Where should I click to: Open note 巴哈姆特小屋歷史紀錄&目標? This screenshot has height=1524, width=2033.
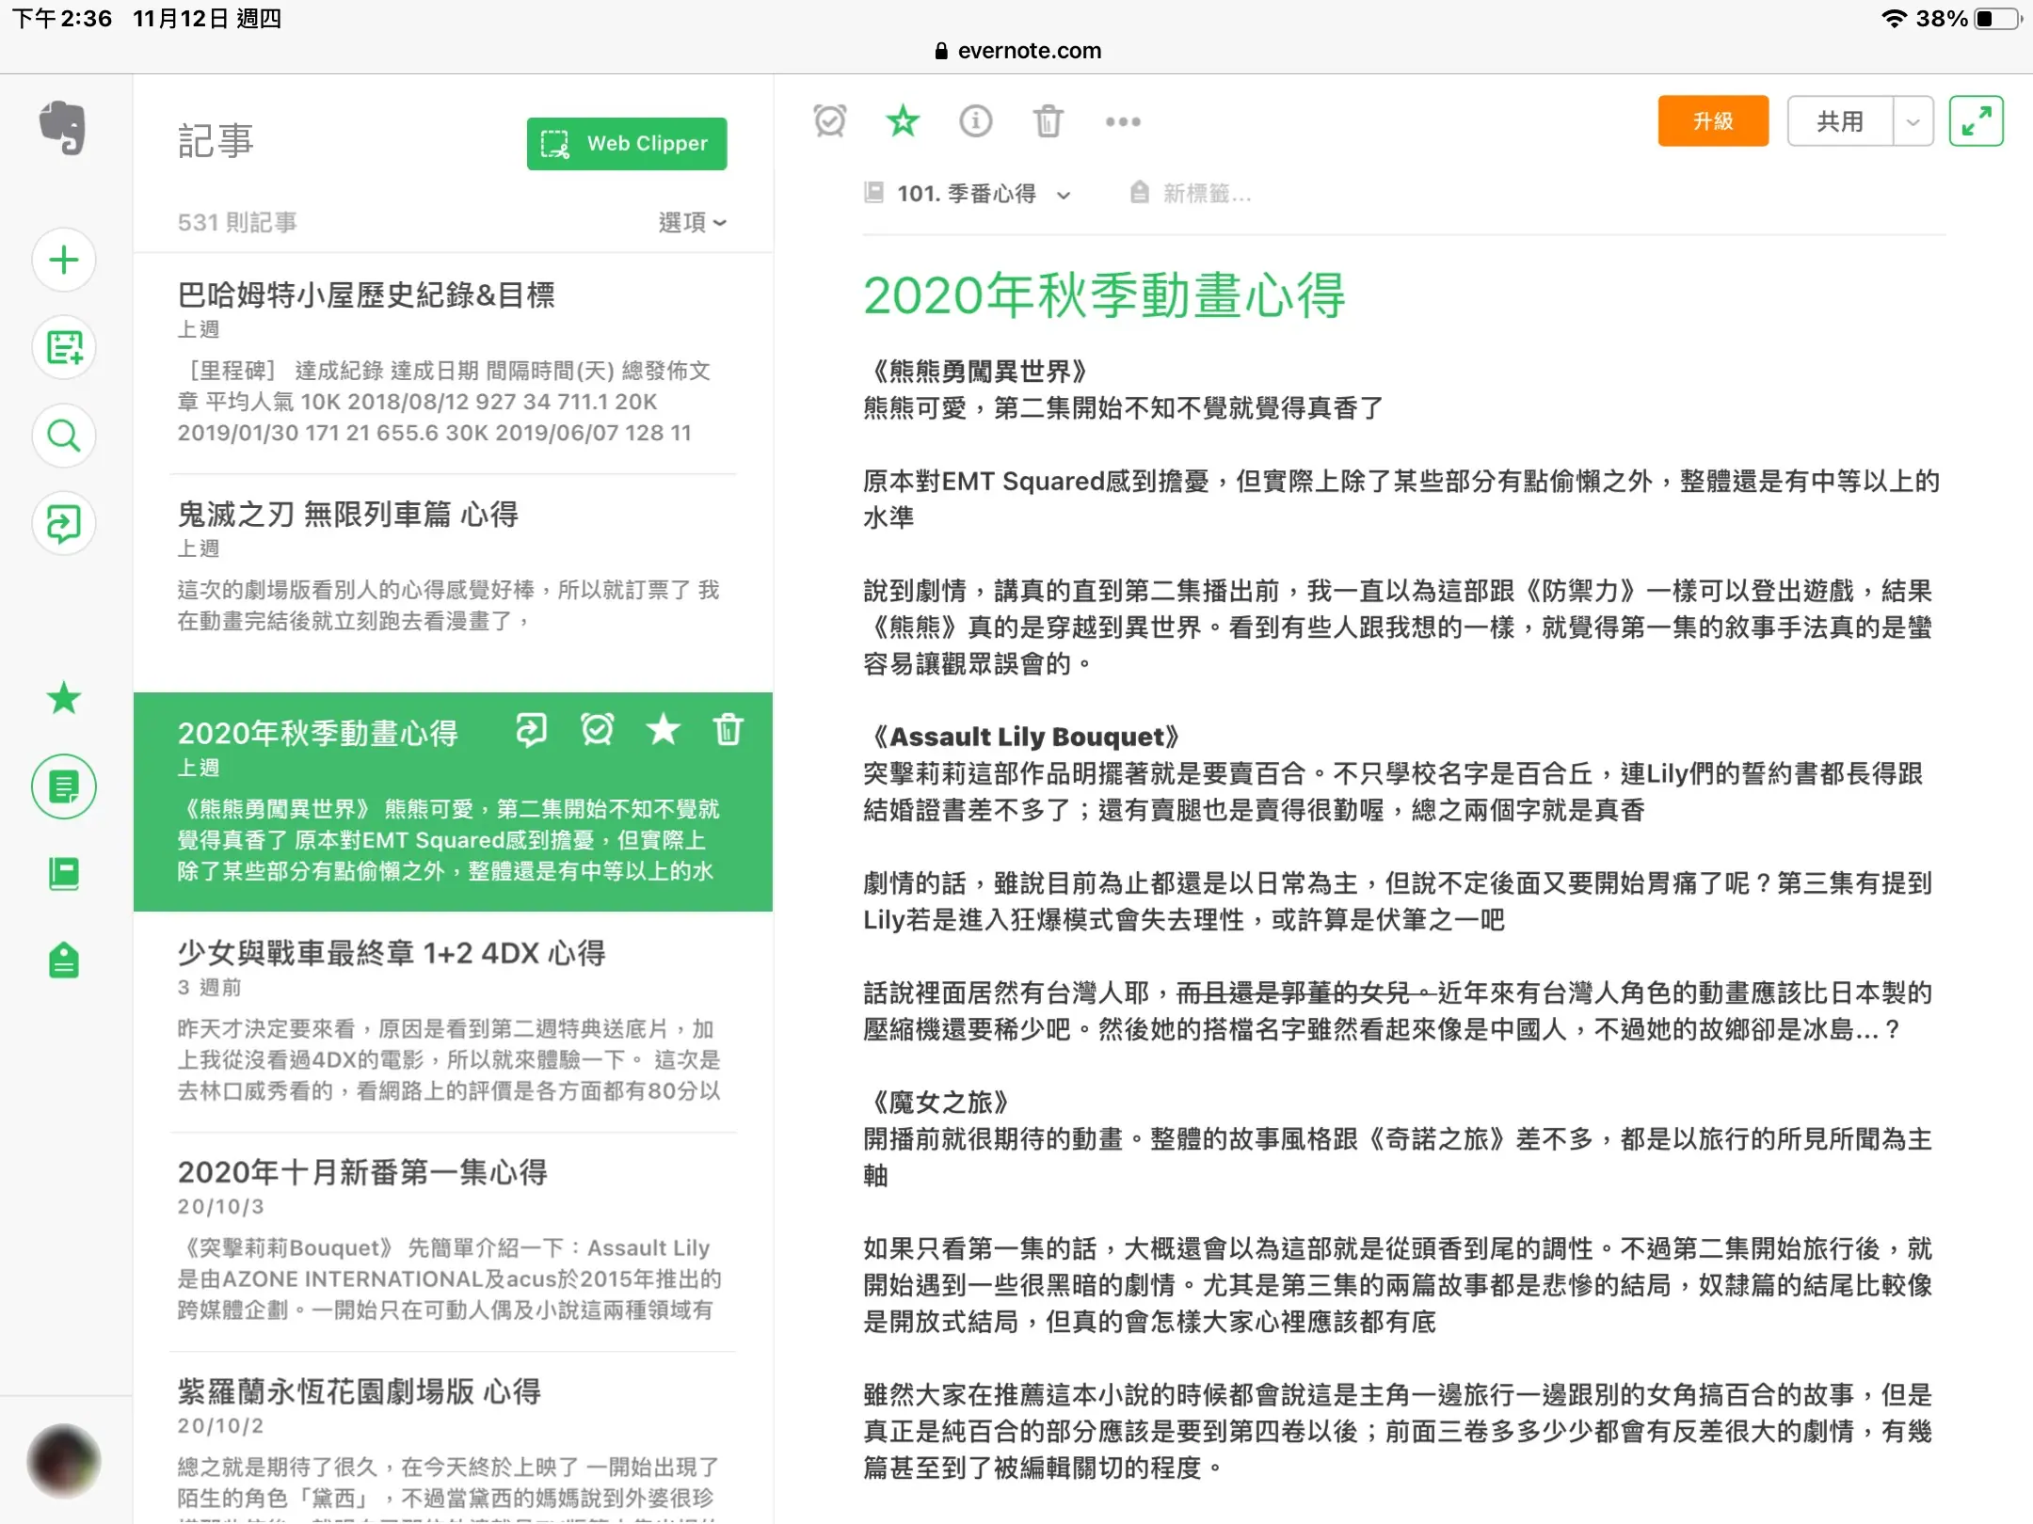(x=454, y=362)
